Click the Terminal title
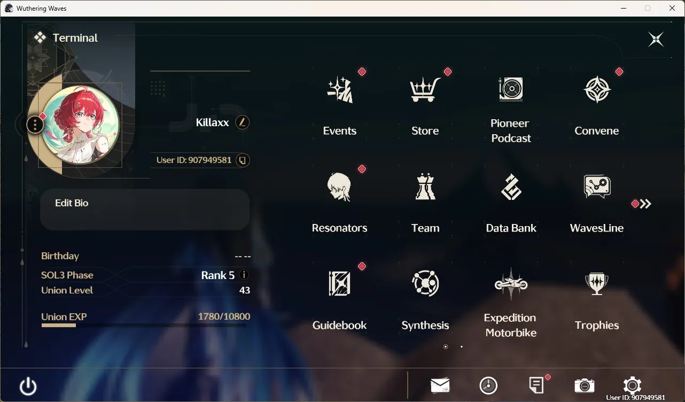 coord(75,38)
